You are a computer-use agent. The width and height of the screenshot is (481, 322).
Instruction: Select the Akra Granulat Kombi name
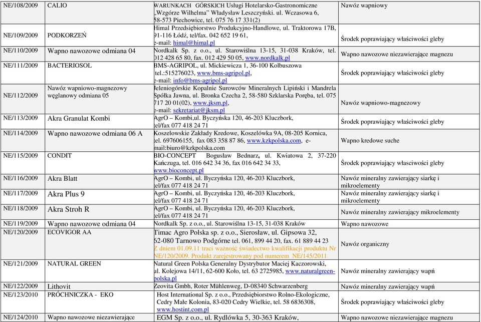(x=79, y=119)
